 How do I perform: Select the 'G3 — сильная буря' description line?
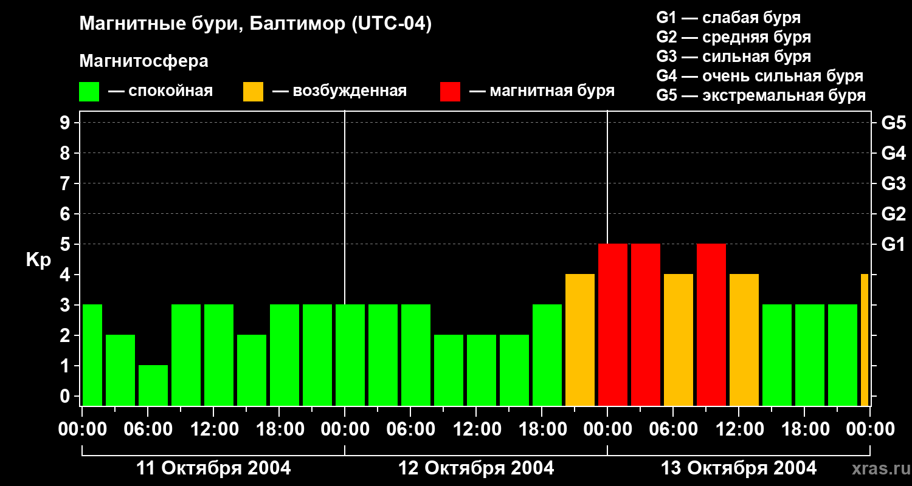[x=733, y=56]
